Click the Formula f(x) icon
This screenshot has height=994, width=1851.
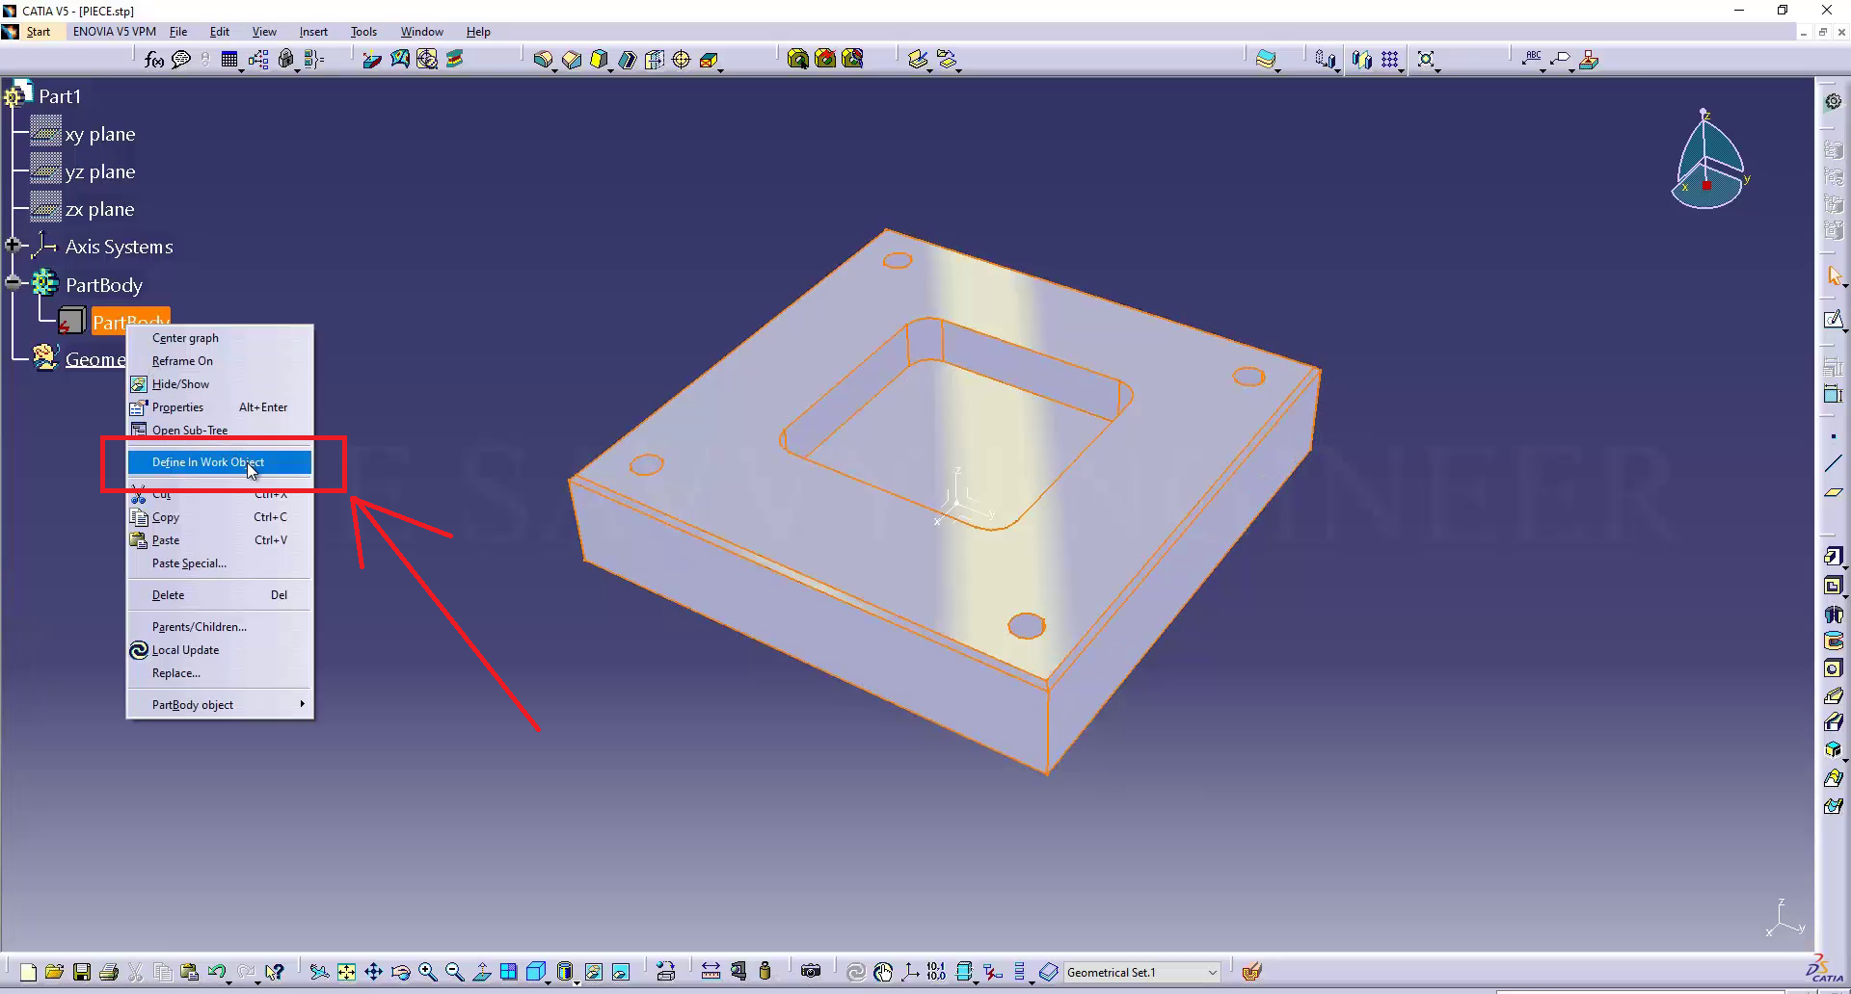[x=154, y=60]
